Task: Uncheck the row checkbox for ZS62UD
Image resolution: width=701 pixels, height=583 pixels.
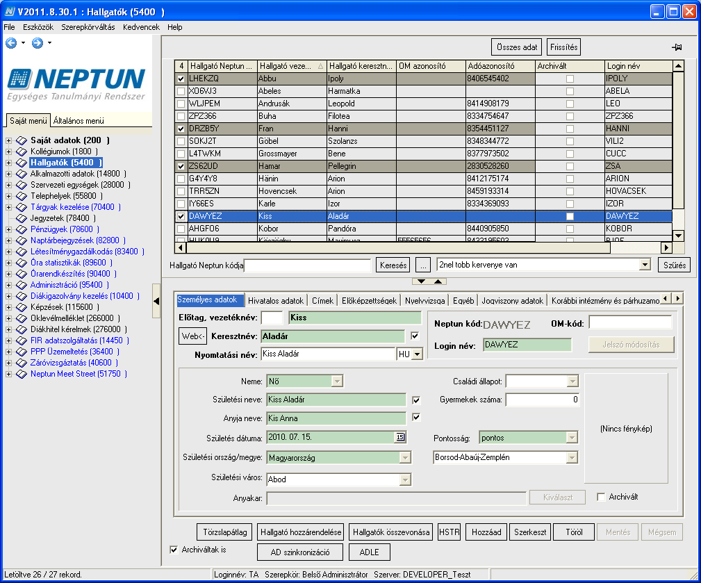Action: pos(181,166)
